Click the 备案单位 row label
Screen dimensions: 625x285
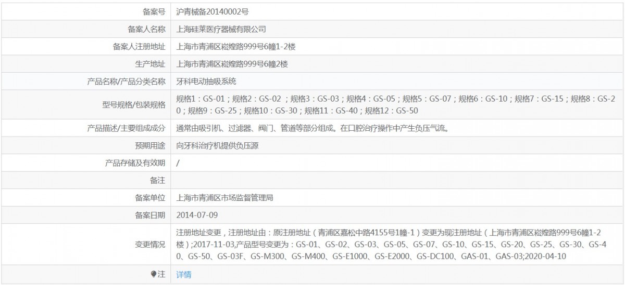[x=150, y=197]
